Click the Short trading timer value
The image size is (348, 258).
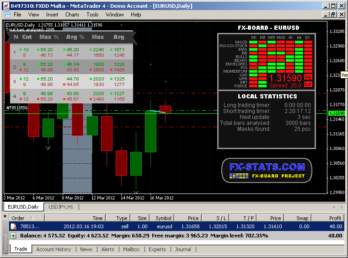point(298,111)
